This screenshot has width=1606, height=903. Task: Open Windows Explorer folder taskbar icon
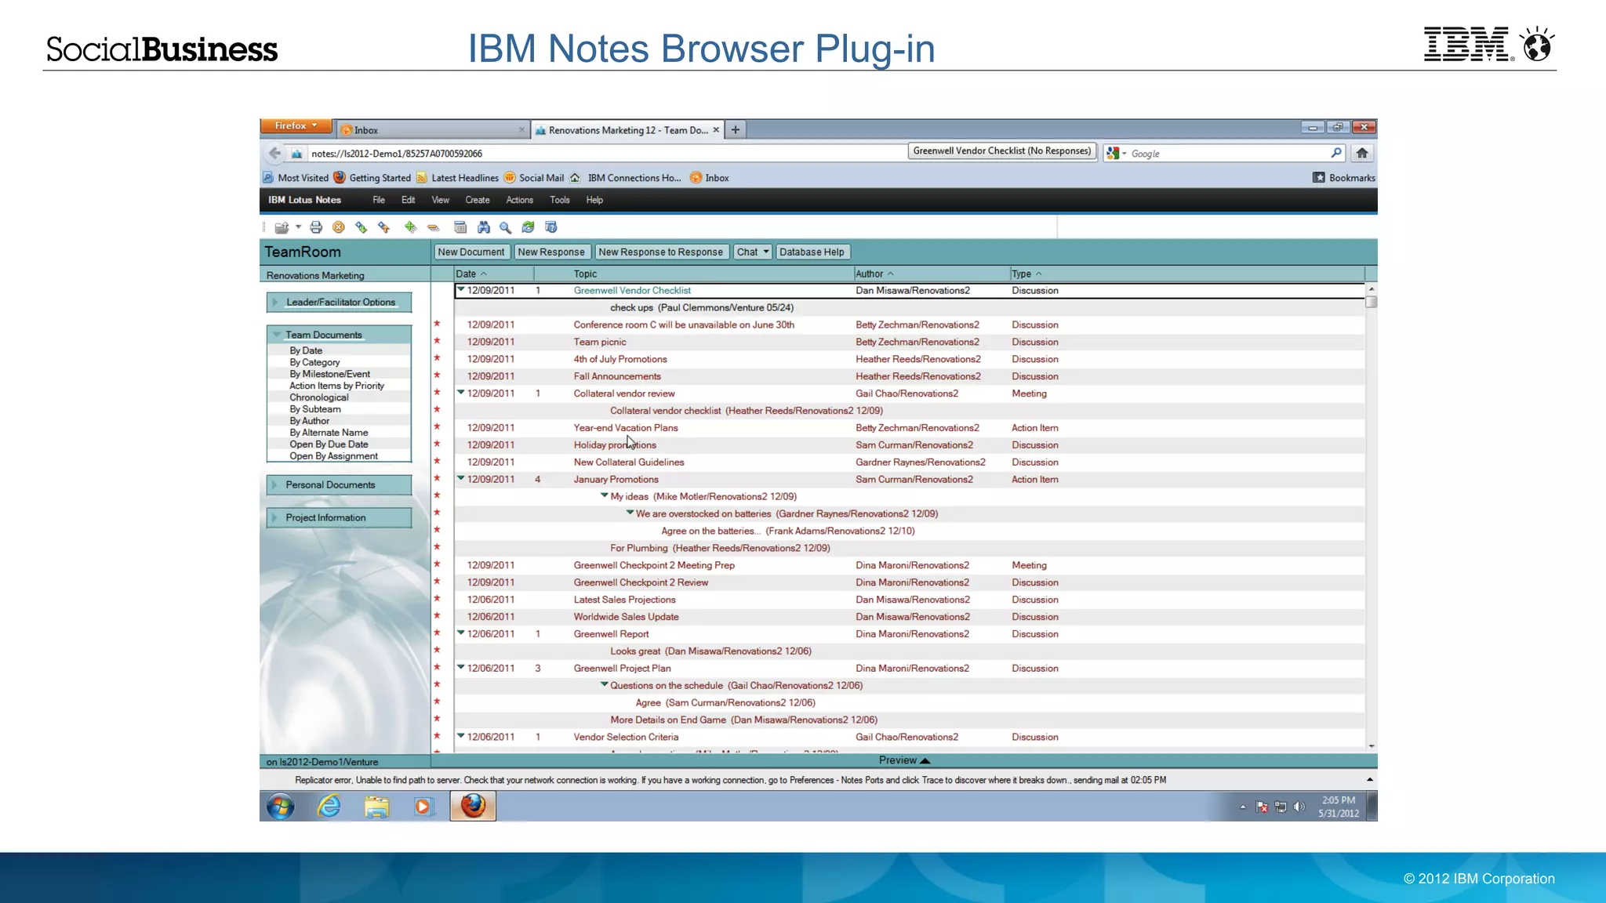[x=376, y=807]
